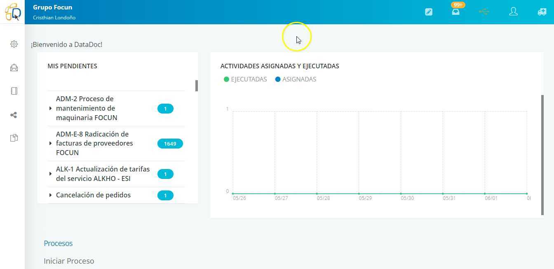The image size is (554, 269).
Task: Select the notebook icon in the sidebar
Action: (x=14, y=91)
